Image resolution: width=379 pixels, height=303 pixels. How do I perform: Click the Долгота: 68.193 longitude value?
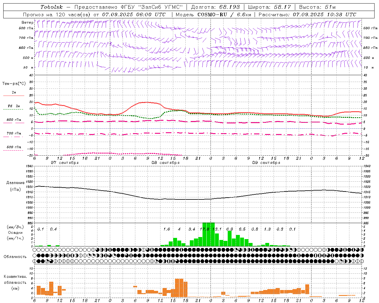(x=216, y=7)
